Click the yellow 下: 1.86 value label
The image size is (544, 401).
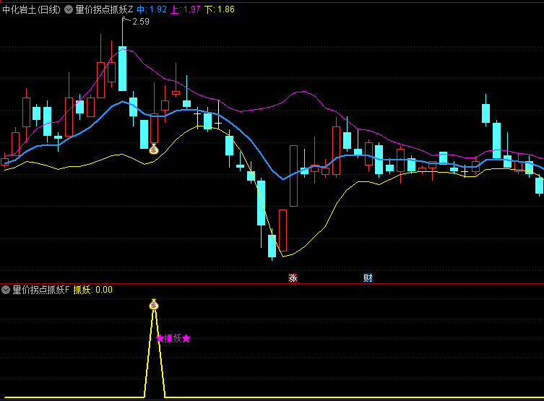(x=219, y=9)
